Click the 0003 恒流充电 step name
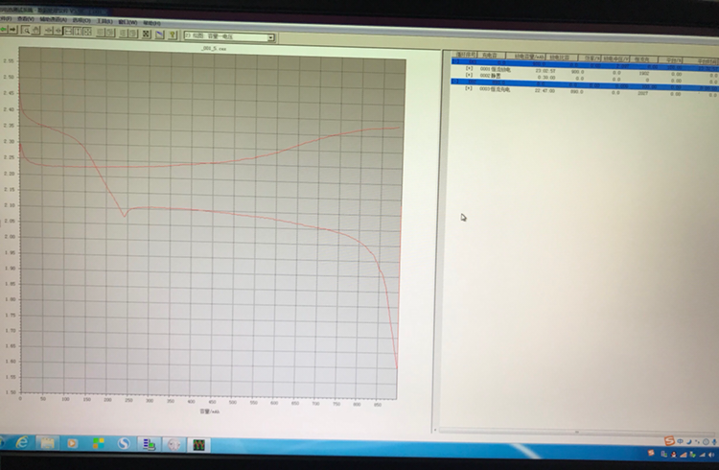The image size is (719, 470). point(495,89)
